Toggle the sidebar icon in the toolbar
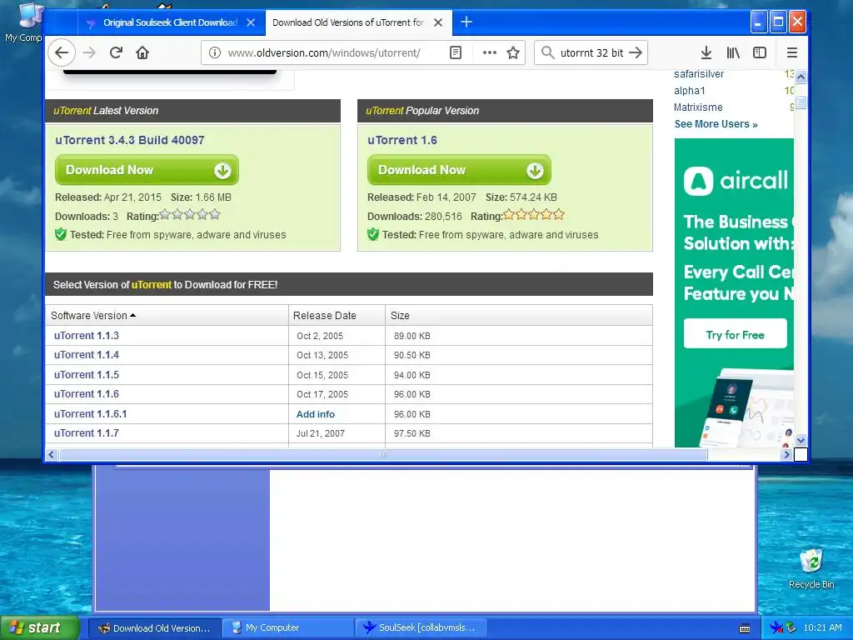The image size is (853, 640). 760,52
